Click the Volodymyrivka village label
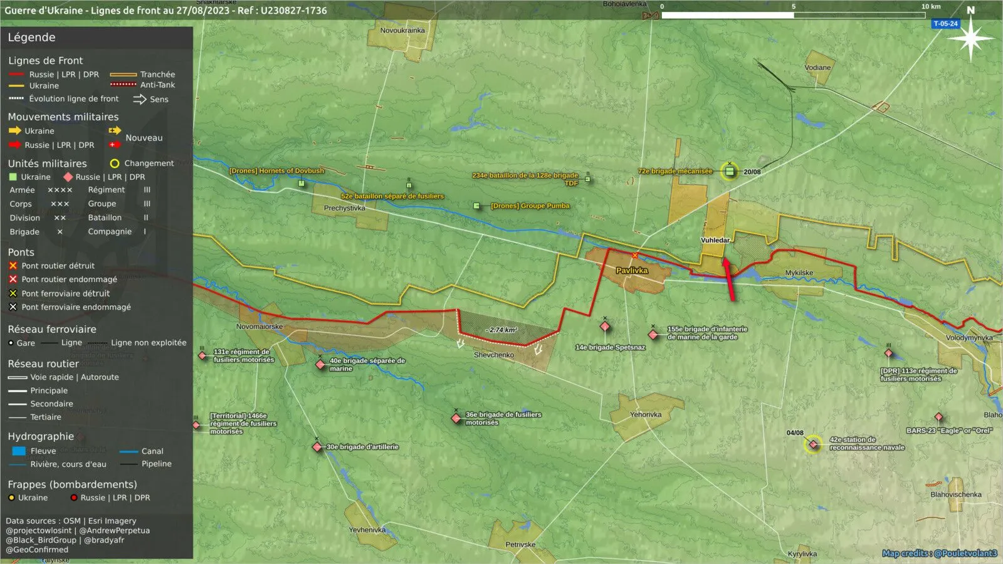Viewport: 1003px width, 564px height. 969,338
